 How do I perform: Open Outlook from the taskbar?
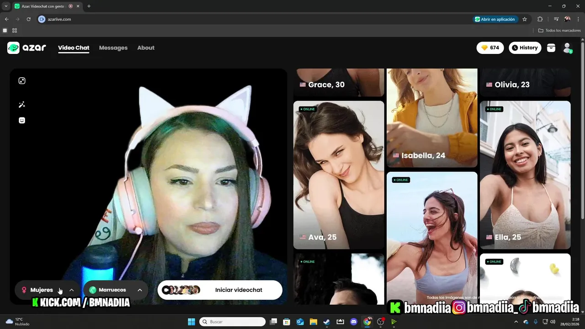coord(300,322)
